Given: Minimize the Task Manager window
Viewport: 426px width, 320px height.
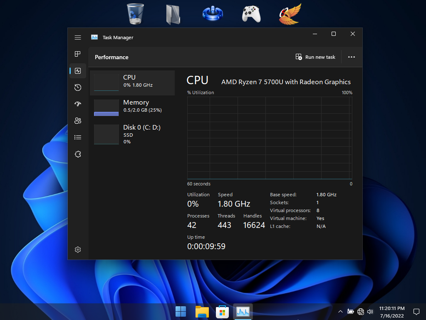Looking at the screenshot, I should pyautogui.click(x=315, y=34).
